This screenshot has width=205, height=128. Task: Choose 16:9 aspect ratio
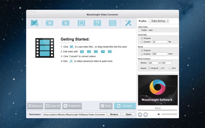click(170, 68)
